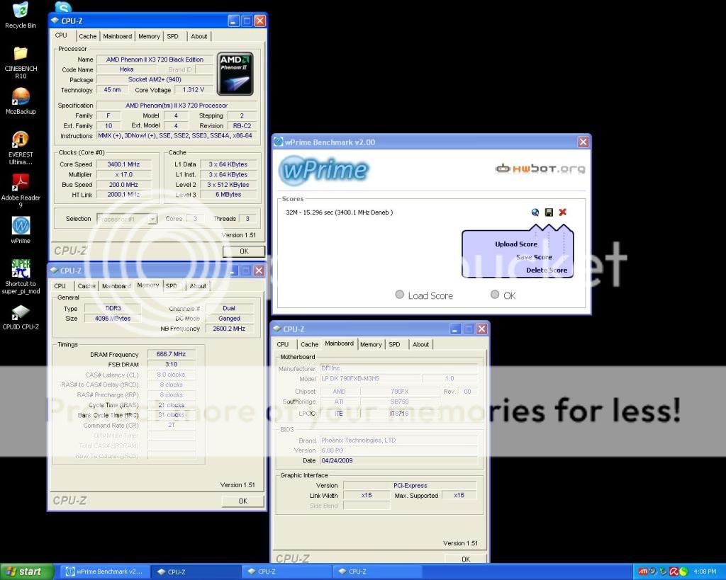The width and height of the screenshot is (726, 580).
Task: Switch to CPU tab in CPU-Z memory window
Action: tap(60, 286)
